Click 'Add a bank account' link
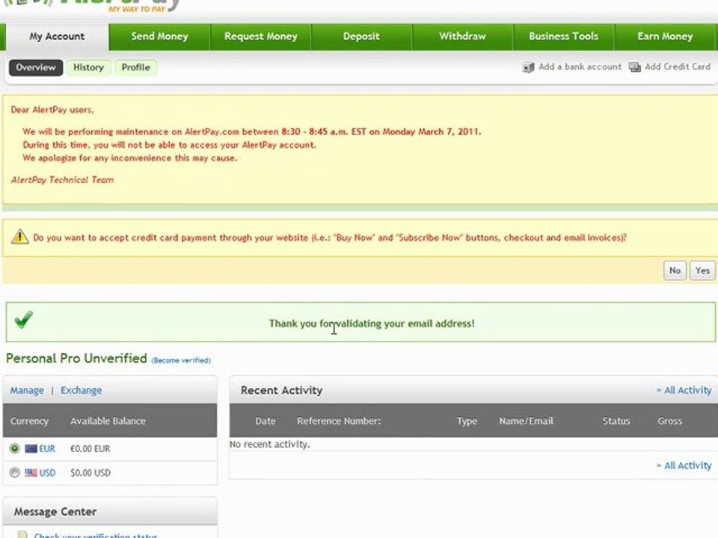The image size is (718, 538). [x=580, y=67]
